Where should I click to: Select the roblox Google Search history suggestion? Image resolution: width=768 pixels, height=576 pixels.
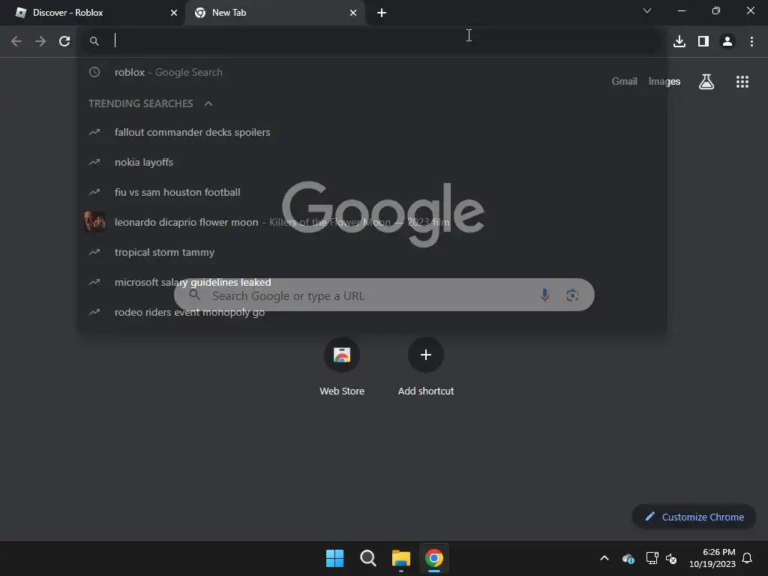pyautogui.click(x=372, y=73)
